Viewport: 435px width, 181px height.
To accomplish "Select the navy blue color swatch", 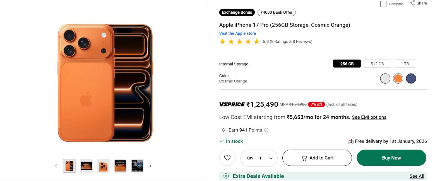I will (x=411, y=78).
